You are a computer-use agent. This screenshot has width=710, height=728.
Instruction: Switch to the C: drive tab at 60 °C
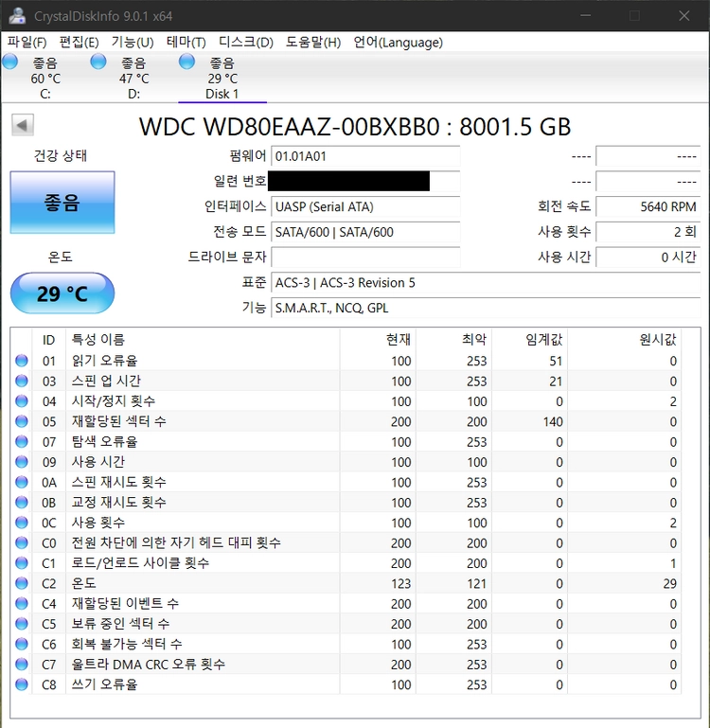[45, 78]
